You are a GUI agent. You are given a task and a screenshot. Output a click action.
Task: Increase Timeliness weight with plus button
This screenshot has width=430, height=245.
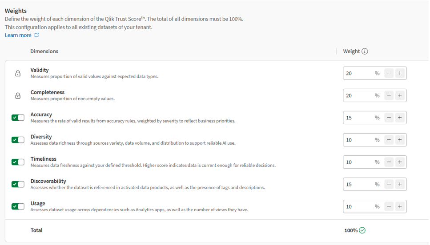(x=400, y=162)
